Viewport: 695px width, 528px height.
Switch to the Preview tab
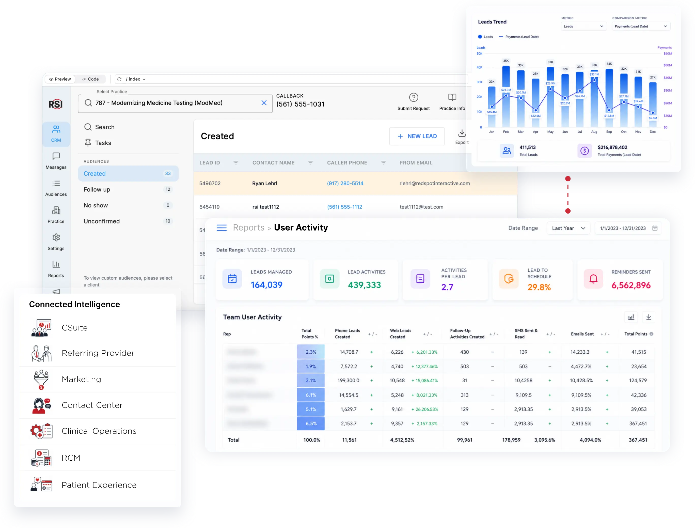point(60,79)
